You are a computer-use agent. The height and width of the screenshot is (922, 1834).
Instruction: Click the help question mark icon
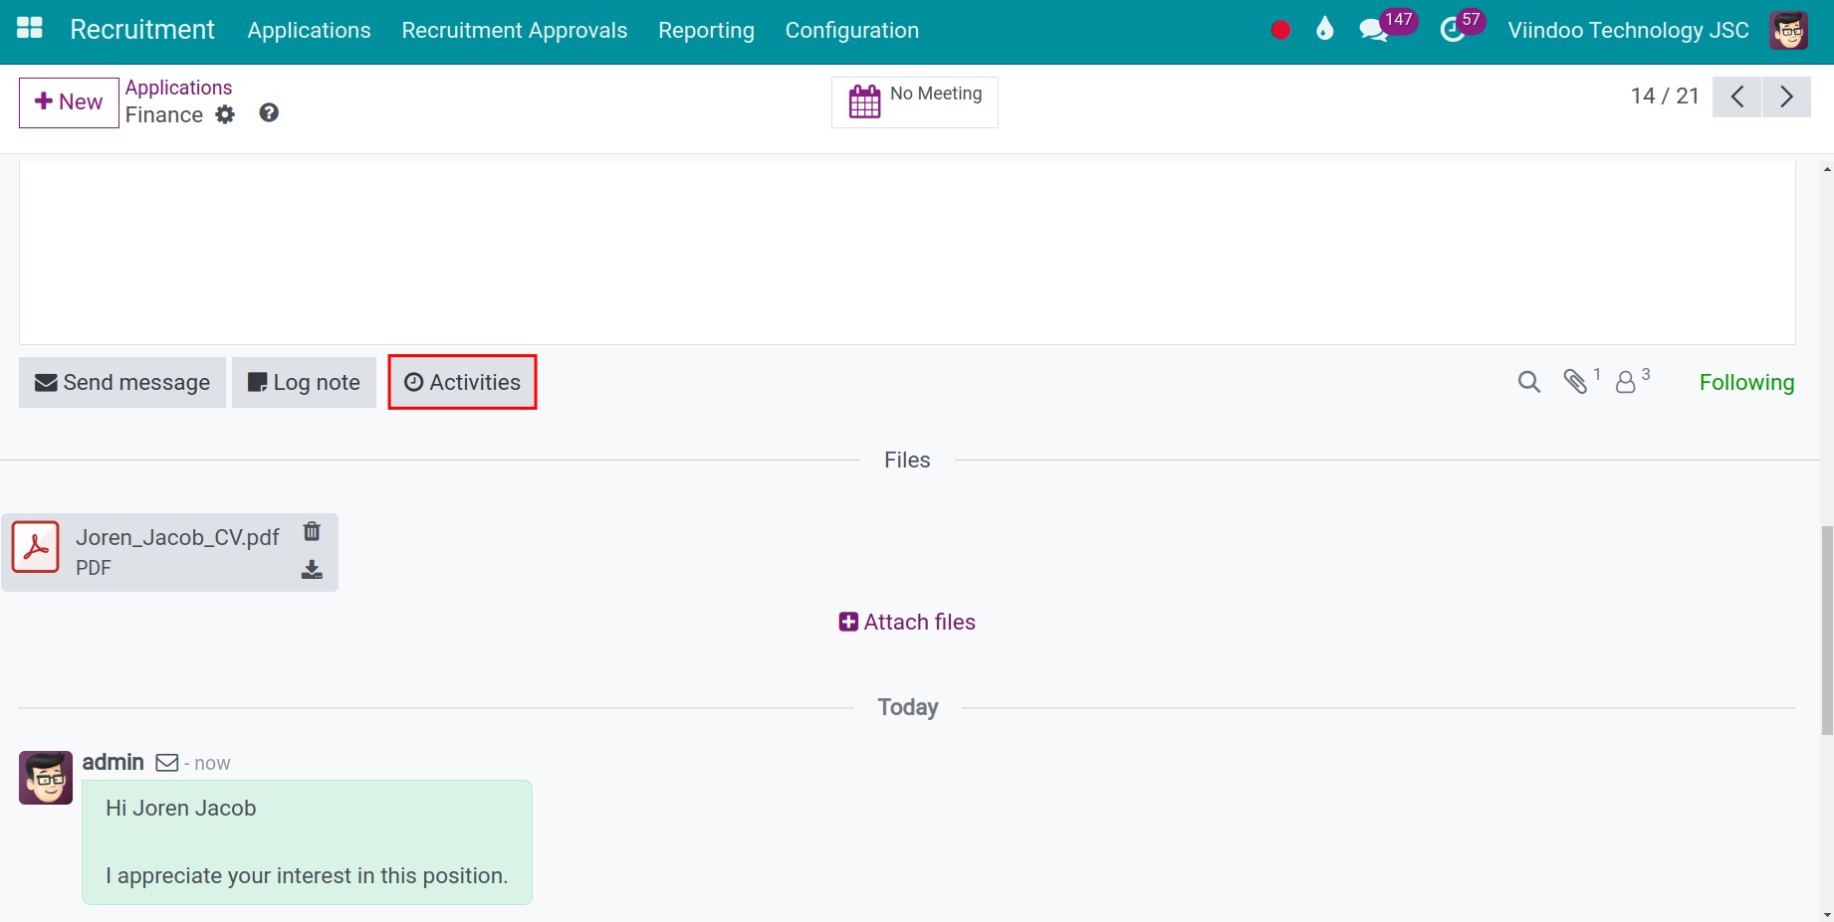(x=267, y=113)
